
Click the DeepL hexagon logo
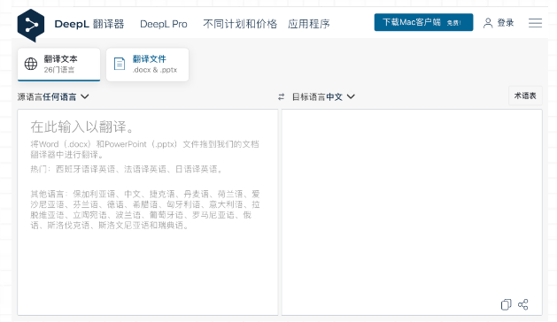coord(31,25)
